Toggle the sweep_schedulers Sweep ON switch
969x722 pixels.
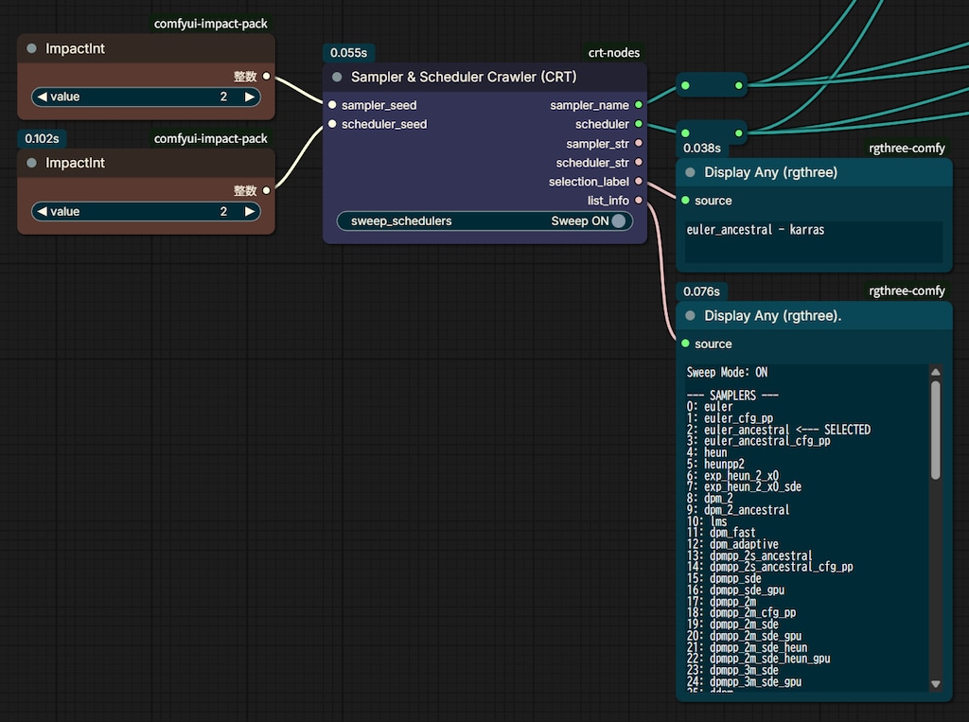click(485, 221)
